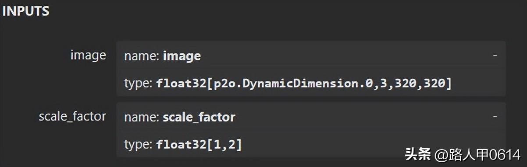Viewport: 527px width, 167px height.
Task: Select the float32[p2o.DynamicDimension.0,3,320,320] type text
Action: tap(303, 83)
